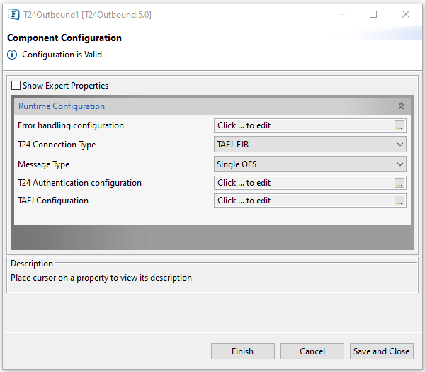Close the T24Outbound1 dialog window
Viewport: 425px width, 372px height.
point(406,14)
